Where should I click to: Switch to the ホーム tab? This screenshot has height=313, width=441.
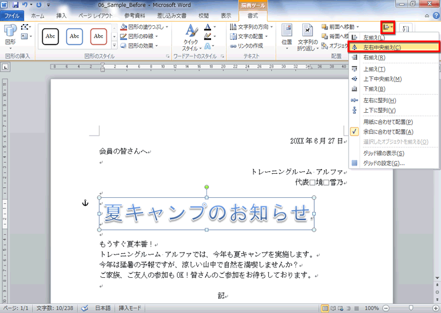tap(38, 16)
